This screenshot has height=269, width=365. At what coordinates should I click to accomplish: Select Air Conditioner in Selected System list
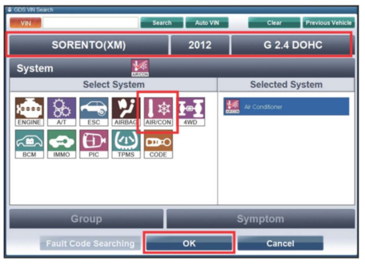286,107
